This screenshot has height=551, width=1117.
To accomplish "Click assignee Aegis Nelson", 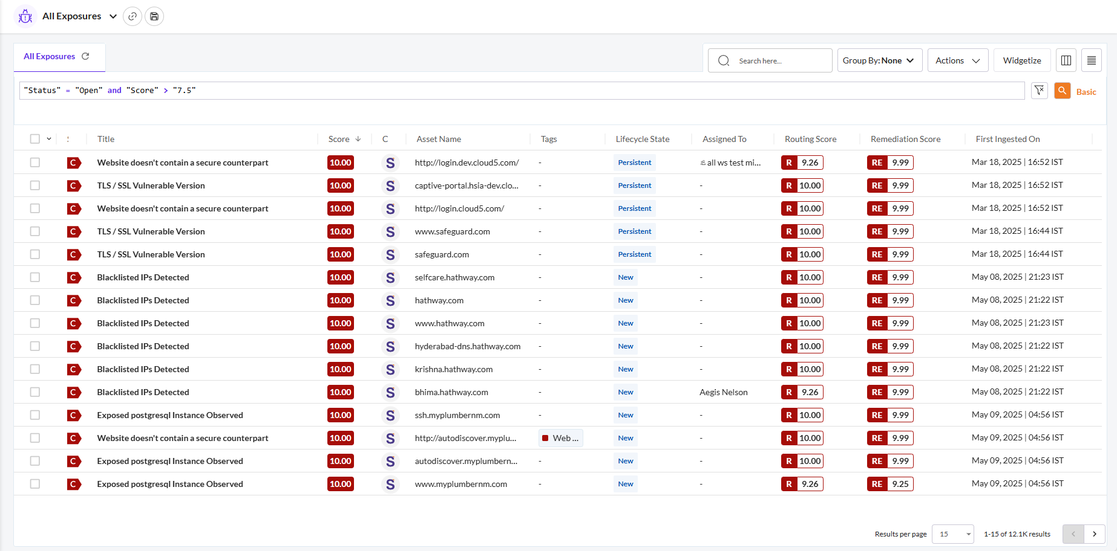I will click(x=724, y=392).
